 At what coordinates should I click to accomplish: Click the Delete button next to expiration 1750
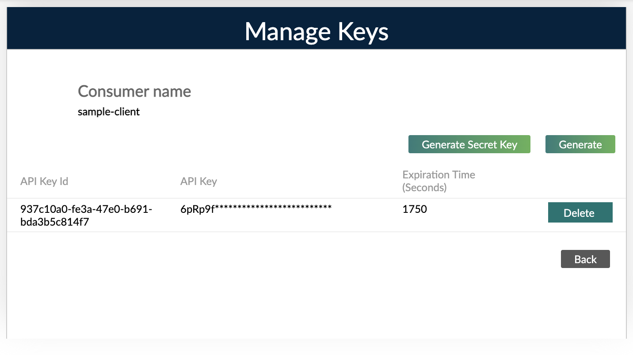pyautogui.click(x=580, y=212)
